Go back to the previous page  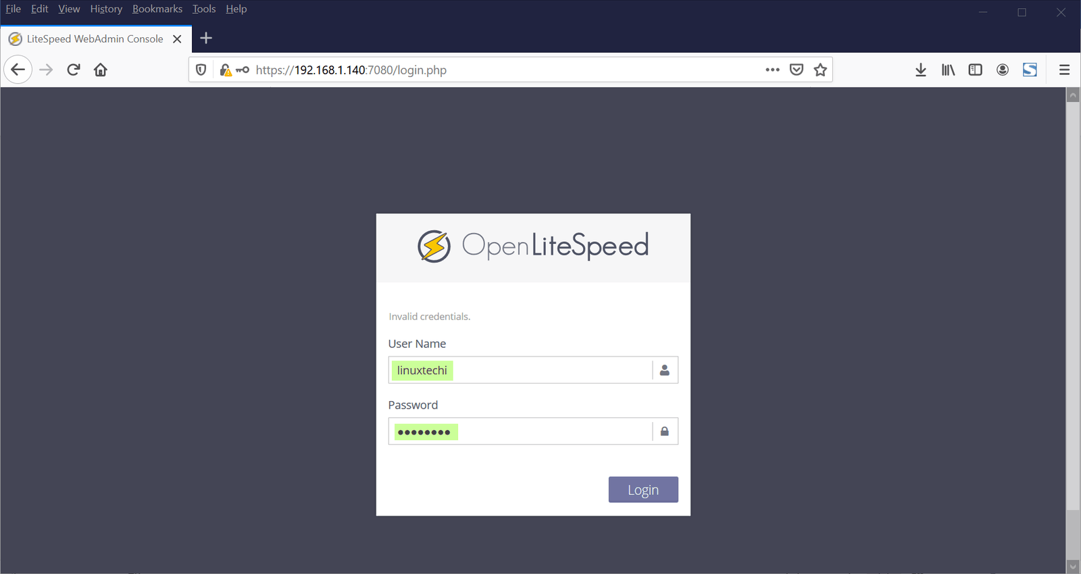point(18,70)
